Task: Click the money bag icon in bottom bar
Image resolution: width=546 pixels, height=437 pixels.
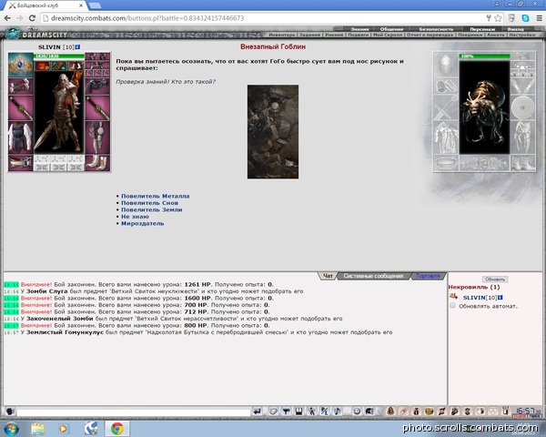Action: pyautogui.click(x=416, y=412)
